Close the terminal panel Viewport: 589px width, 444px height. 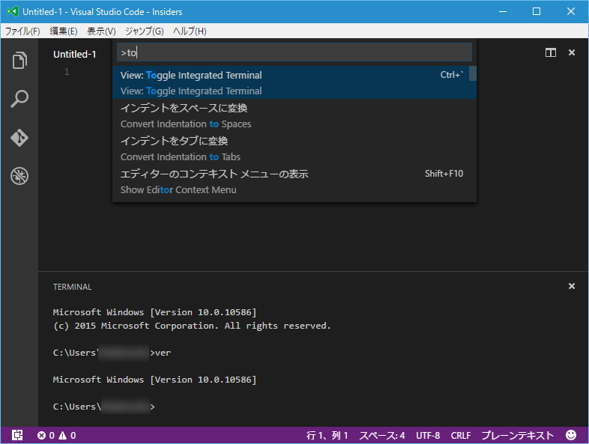[x=572, y=286]
